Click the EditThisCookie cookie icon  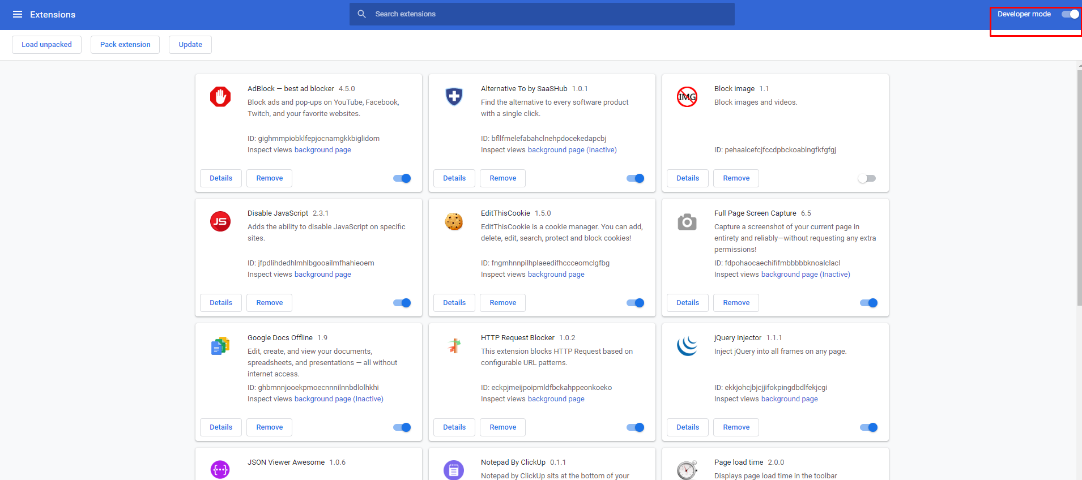(x=454, y=221)
